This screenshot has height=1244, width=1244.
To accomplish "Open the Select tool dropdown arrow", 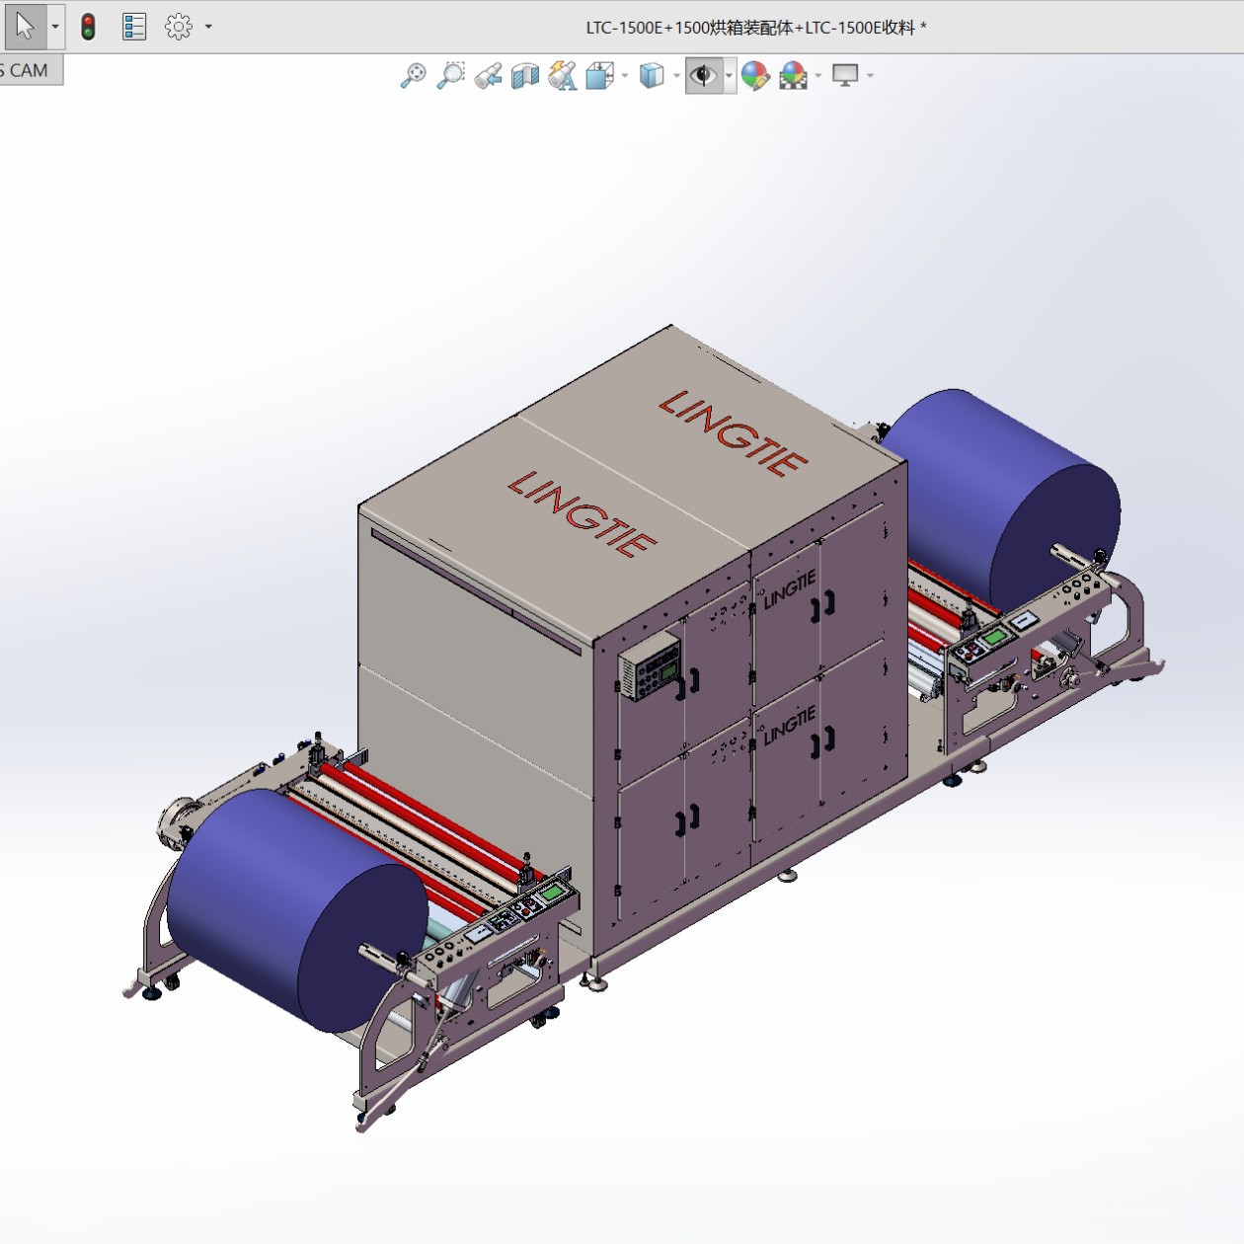I will [x=55, y=27].
